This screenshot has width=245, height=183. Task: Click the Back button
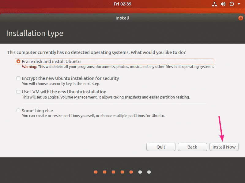click(192, 147)
